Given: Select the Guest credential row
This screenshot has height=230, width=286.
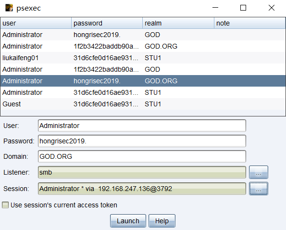Looking at the screenshot, I should pos(143,104).
